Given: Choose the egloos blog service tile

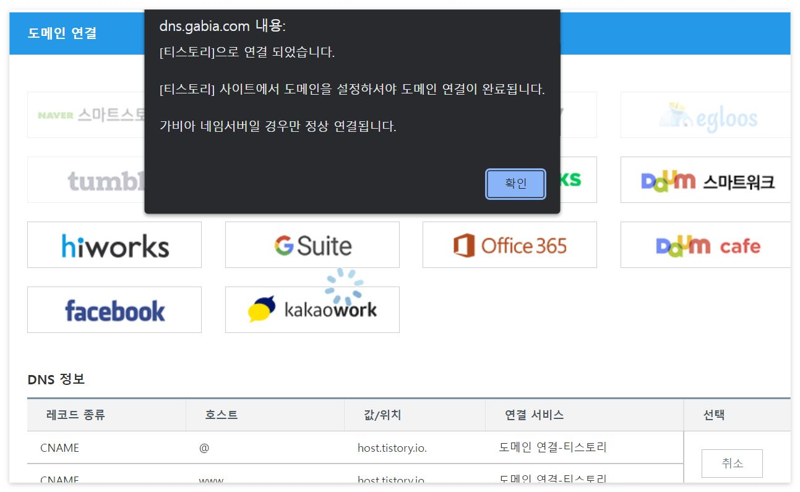Looking at the screenshot, I should [x=706, y=115].
